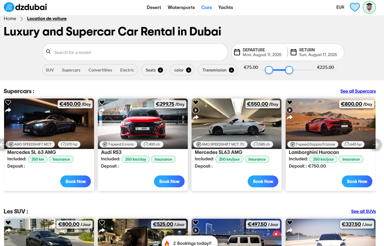This screenshot has width=384, height=246.
Task: Share the €337.50 /Jour SUV listing
Action: click(x=289, y=230)
